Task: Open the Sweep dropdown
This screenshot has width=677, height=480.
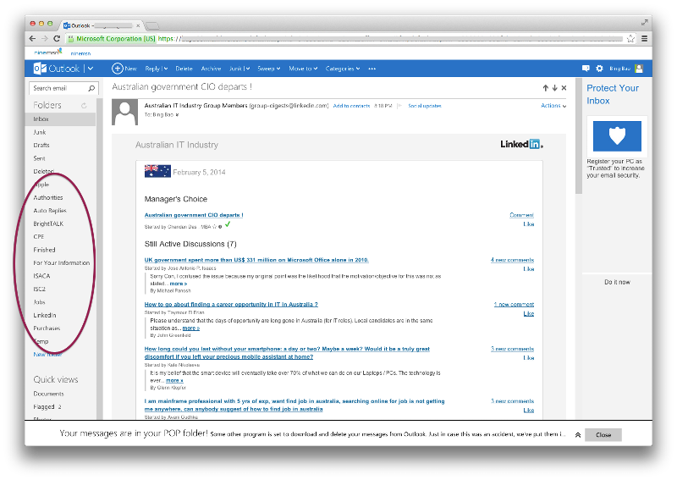Action: click(x=268, y=69)
